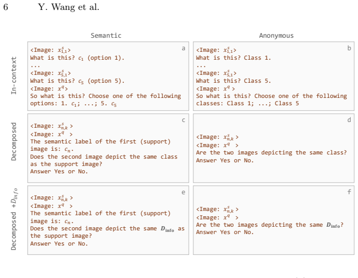The width and height of the screenshot is (358, 278).
Task: Click panel label f
Action: click(349, 192)
